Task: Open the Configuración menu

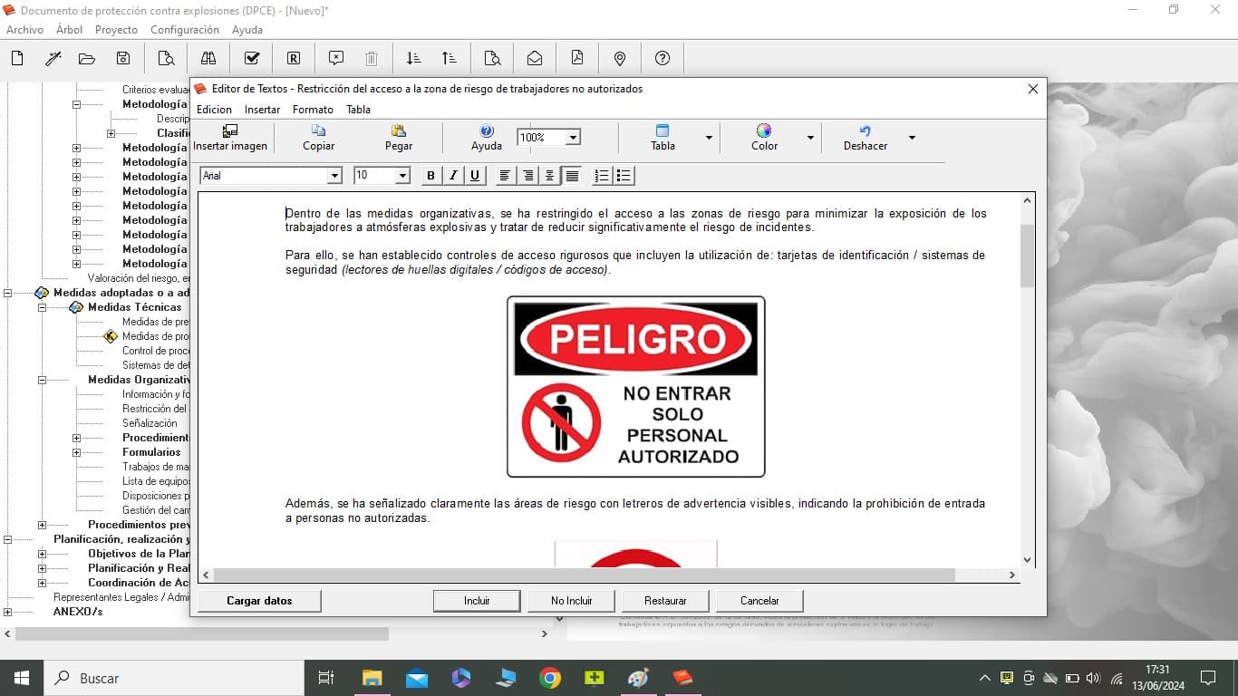Action: (185, 30)
